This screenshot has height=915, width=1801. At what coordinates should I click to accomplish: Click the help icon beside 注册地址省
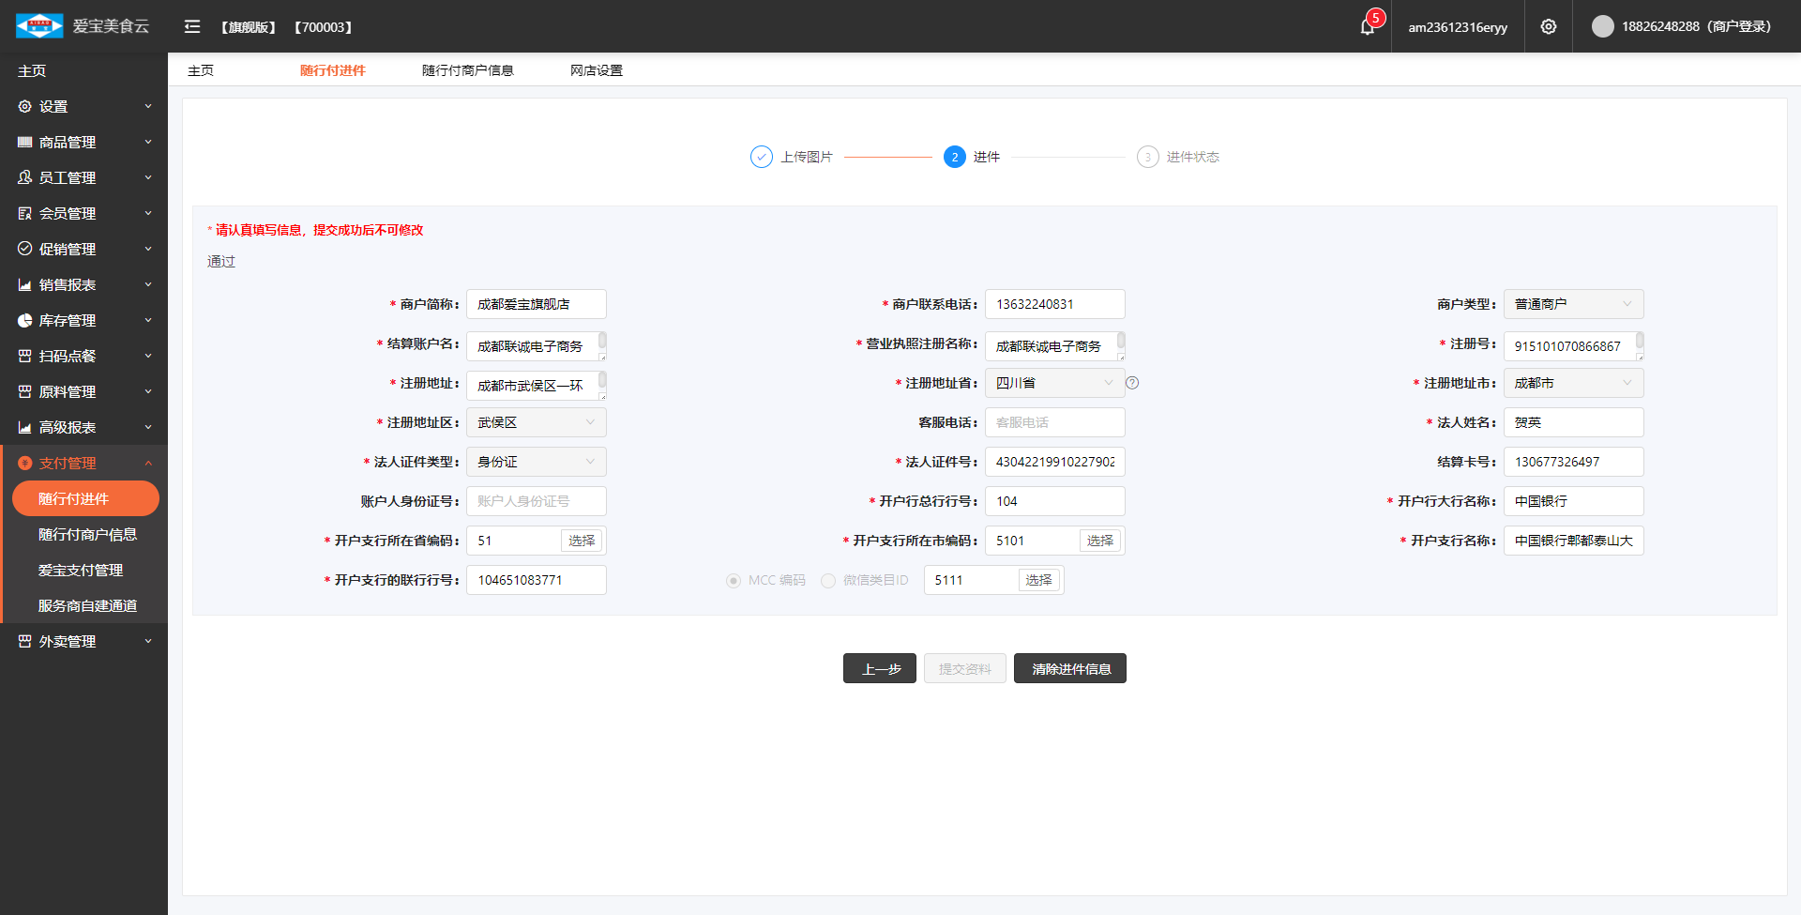pyautogui.click(x=1132, y=383)
